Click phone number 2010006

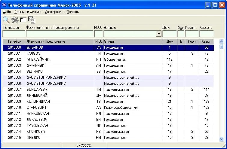(14, 84)
